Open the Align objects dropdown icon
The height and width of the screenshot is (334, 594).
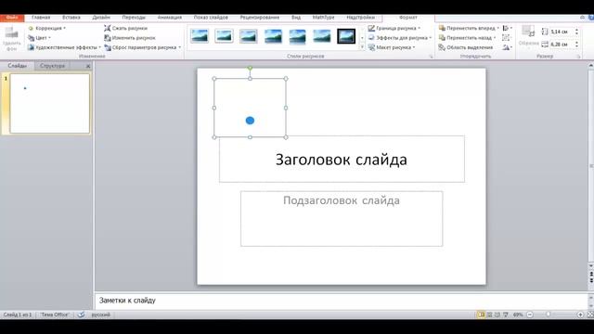coord(508,29)
